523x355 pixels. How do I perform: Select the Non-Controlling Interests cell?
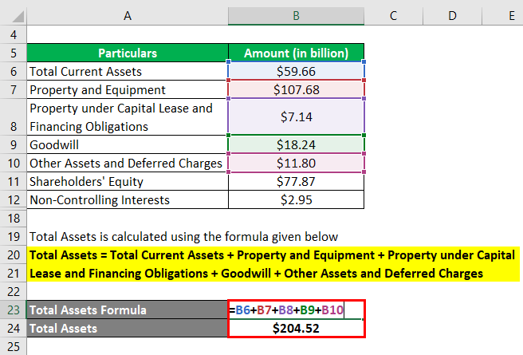pos(128,200)
